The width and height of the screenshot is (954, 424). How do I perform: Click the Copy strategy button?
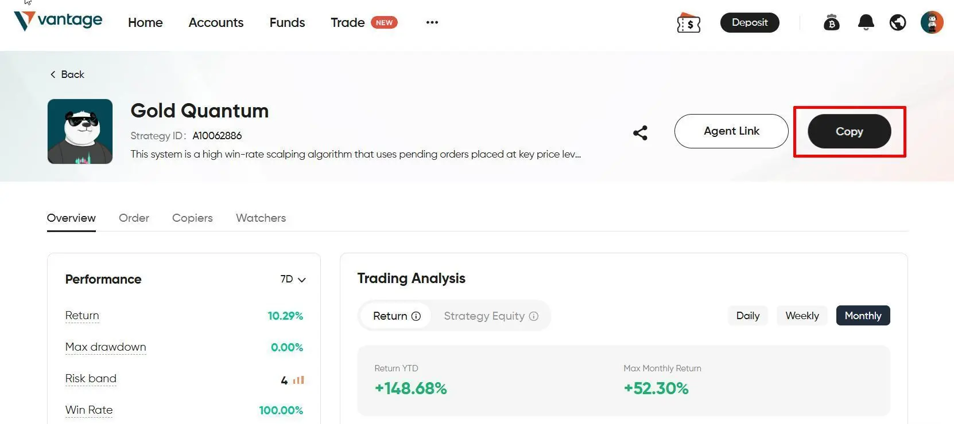(849, 131)
